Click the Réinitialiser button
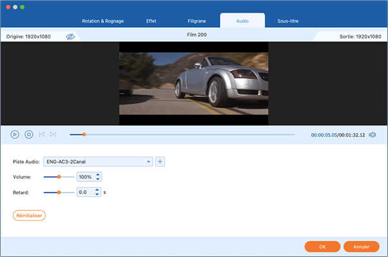The width and height of the screenshot is (388, 257). [x=29, y=216]
